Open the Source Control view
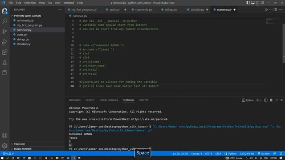 [4, 32]
